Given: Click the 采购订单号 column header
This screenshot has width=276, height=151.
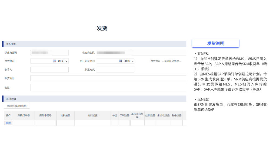Looking at the screenshot, I should pyautogui.click(x=24, y=115).
